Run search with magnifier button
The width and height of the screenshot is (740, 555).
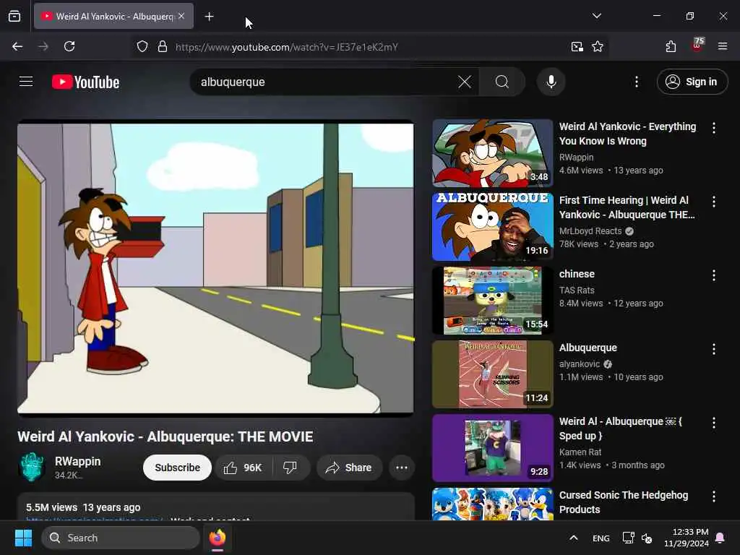coord(502,82)
